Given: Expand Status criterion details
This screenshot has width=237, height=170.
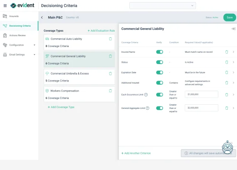Looking at the screenshot, I should [233, 62].
